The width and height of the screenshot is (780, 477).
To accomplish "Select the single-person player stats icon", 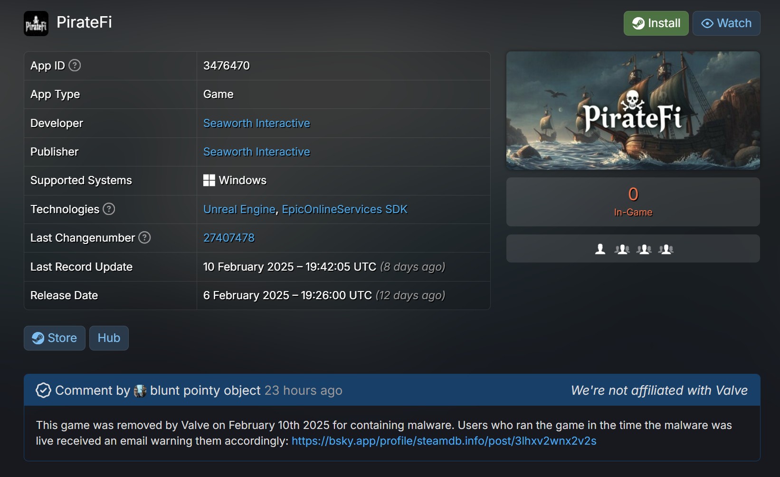I will click(600, 249).
